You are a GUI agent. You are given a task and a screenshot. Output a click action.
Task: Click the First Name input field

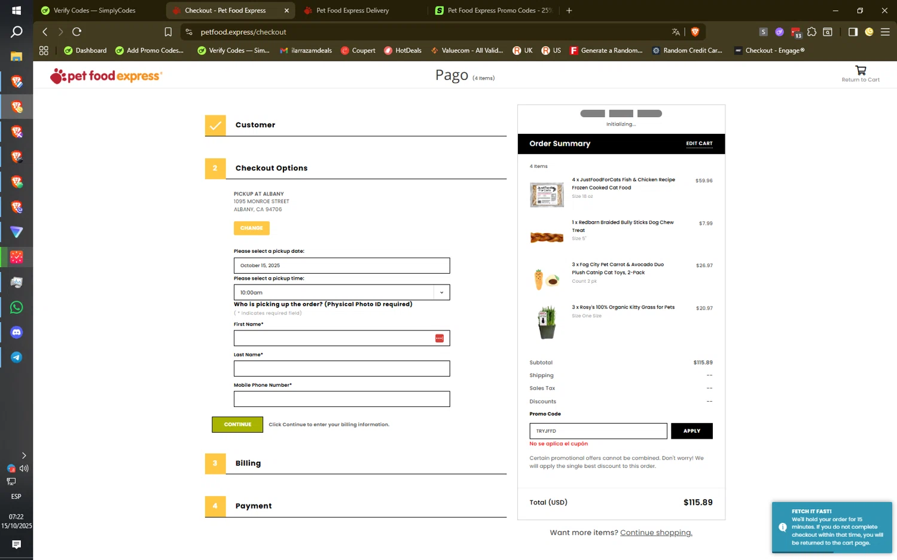pyautogui.click(x=341, y=338)
